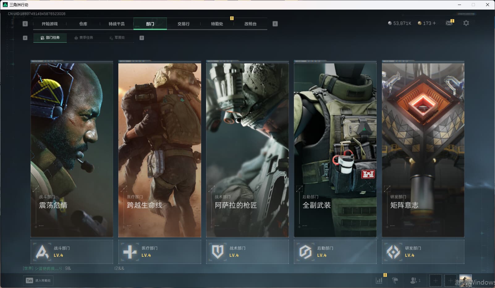Select the 赛季任务 sub-tab

(x=84, y=38)
